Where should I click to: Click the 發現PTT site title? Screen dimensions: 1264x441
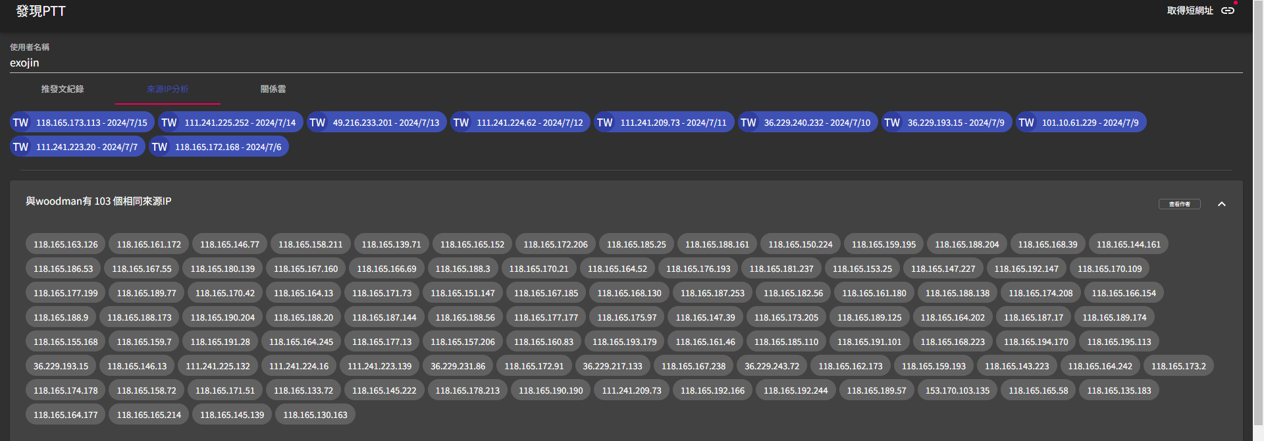pyautogui.click(x=41, y=11)
